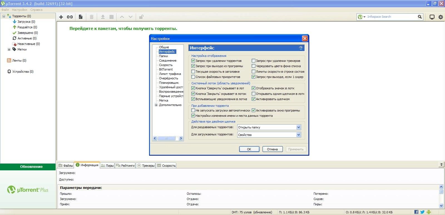Open the Файл menu

5,10
